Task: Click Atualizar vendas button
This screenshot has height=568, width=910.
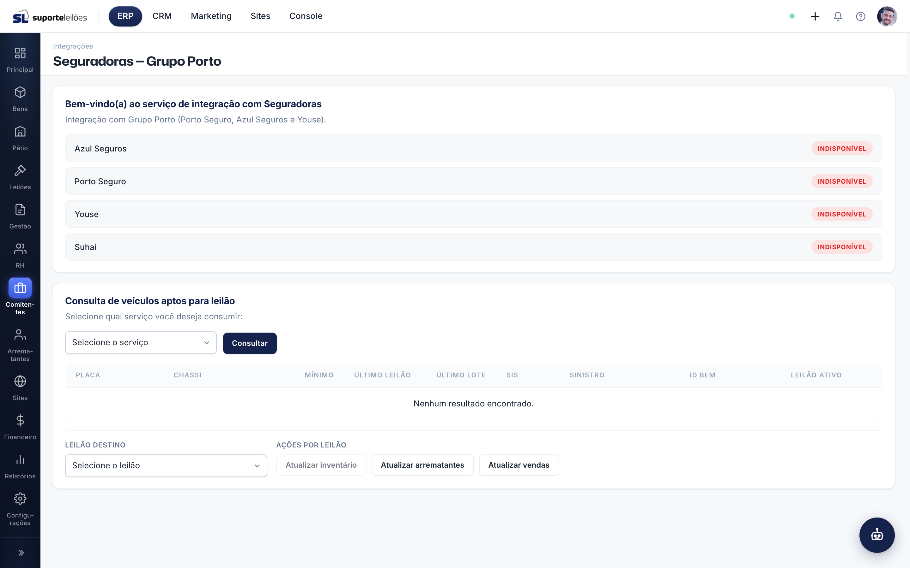Action: coord(519,465)
